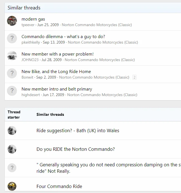Go to page 2 of New Bike thread
Viewport: 181px width, 193px height.
click(x=134, y=77)
